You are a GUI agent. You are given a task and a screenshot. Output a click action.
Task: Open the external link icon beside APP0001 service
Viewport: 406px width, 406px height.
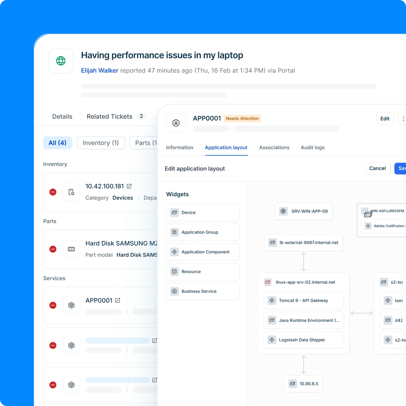[118, 300]
